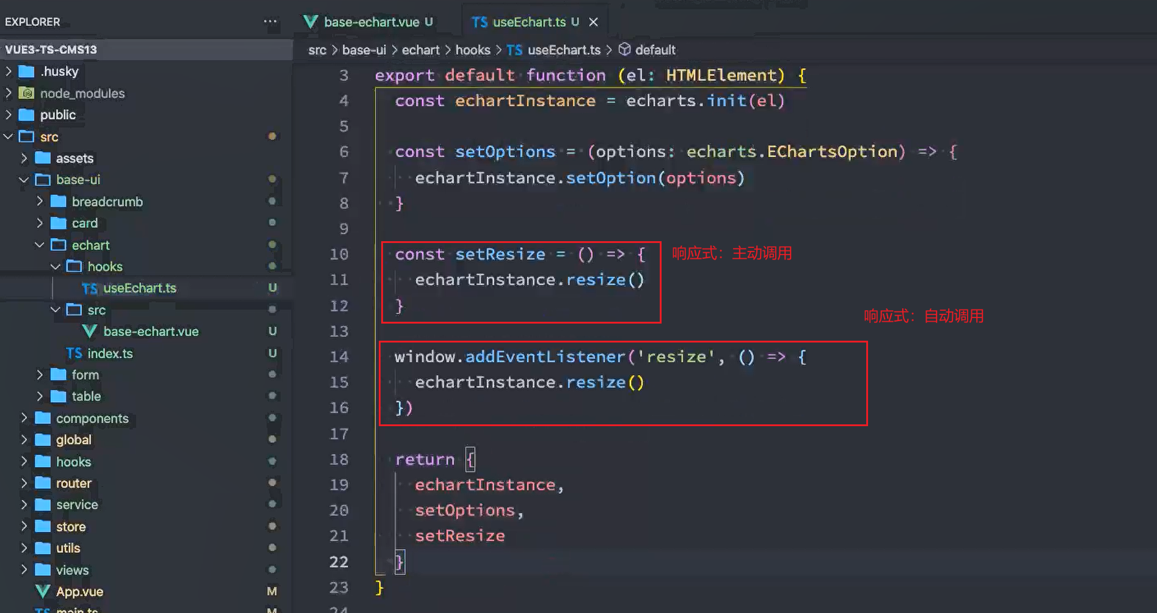
Task: Collapse the base-ui folder chevron
Action: [24, 180]
